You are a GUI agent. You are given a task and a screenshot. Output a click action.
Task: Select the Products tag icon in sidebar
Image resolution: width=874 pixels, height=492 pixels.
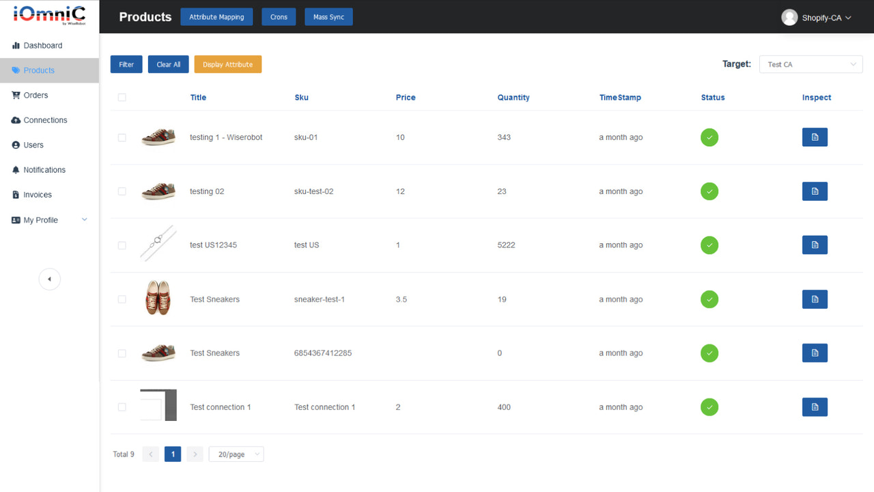[15, 70]
